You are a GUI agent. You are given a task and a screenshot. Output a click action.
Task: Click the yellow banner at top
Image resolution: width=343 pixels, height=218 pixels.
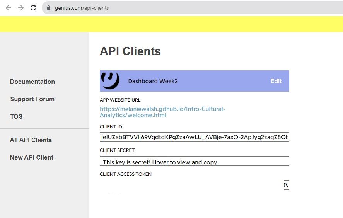[x=171, y=24]
